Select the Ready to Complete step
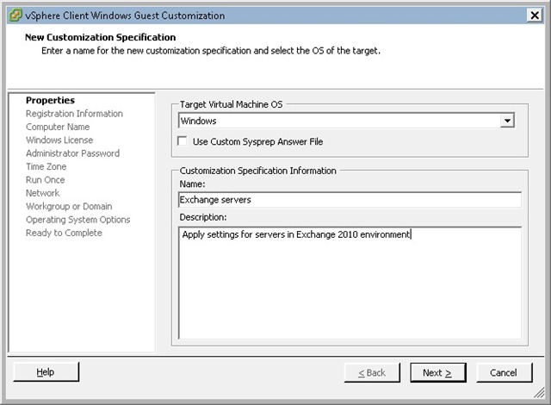 point(64,234)
